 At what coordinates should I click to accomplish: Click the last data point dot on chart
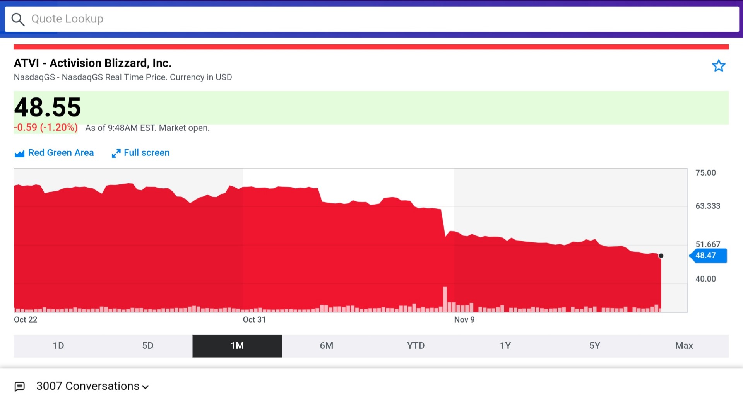click(661, 256)
